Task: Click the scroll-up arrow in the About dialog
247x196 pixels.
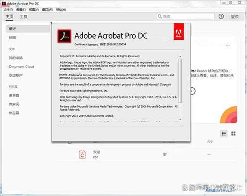Action: [180, 56]
